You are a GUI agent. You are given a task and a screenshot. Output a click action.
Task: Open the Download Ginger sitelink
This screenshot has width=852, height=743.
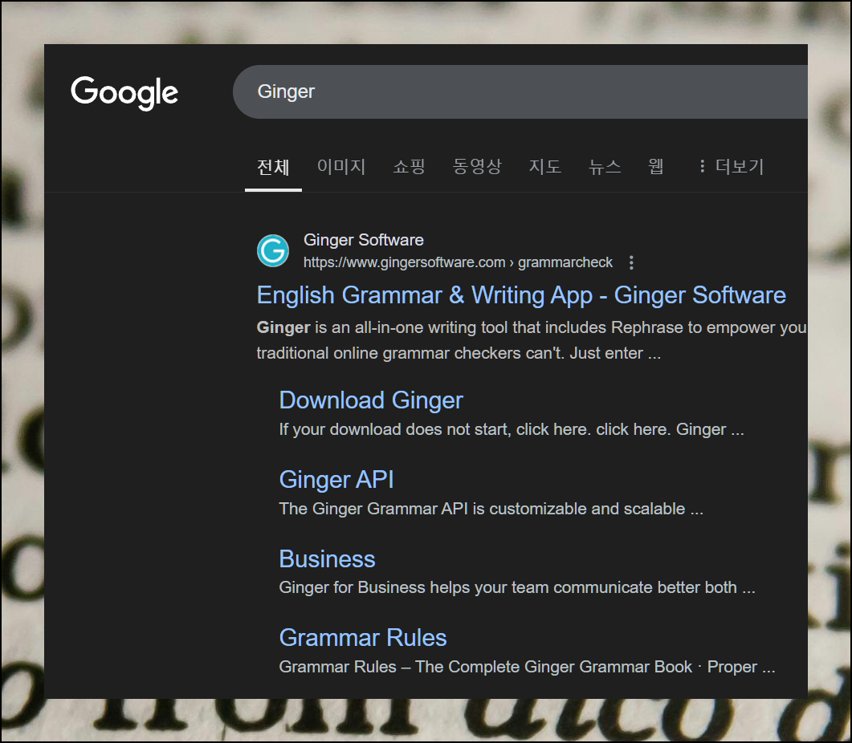[371, 400]
